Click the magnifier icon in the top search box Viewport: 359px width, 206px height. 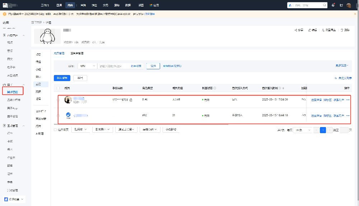click(325, 5)
